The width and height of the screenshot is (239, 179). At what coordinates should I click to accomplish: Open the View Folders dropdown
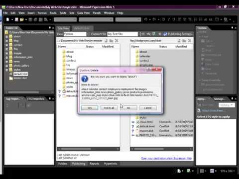tap(88, 34)
